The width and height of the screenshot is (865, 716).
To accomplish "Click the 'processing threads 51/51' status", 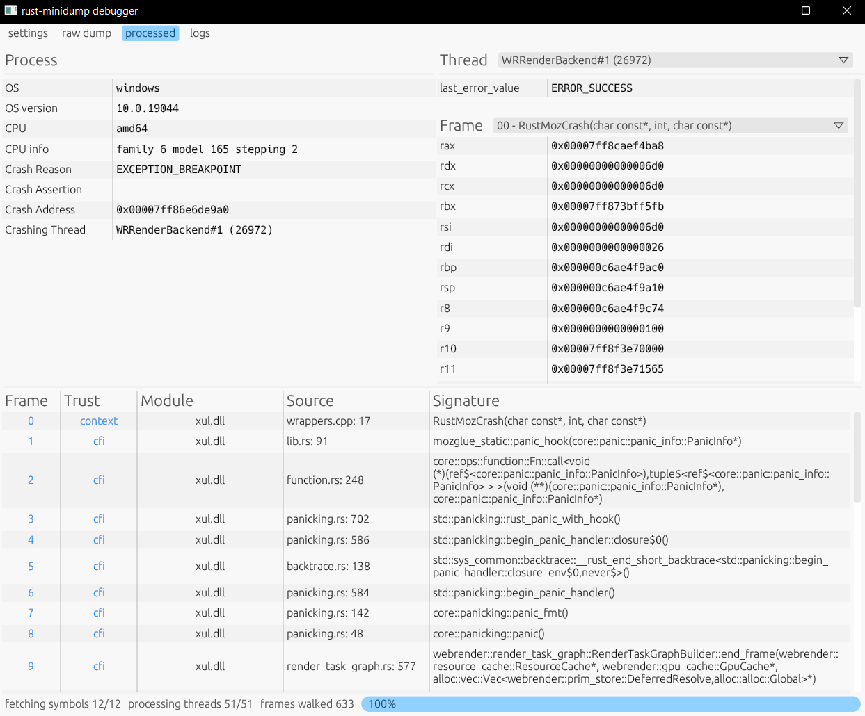I will tap(191, 704).
